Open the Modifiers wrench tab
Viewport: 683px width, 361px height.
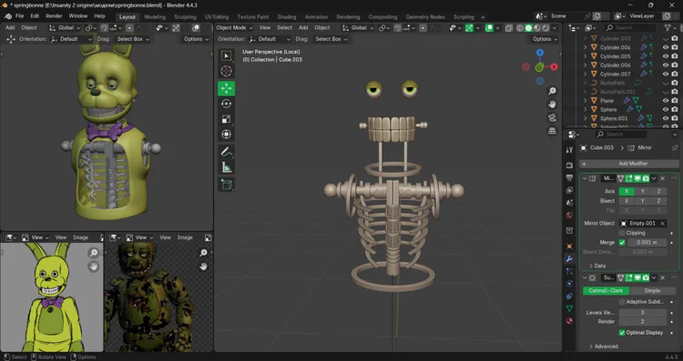569,259
